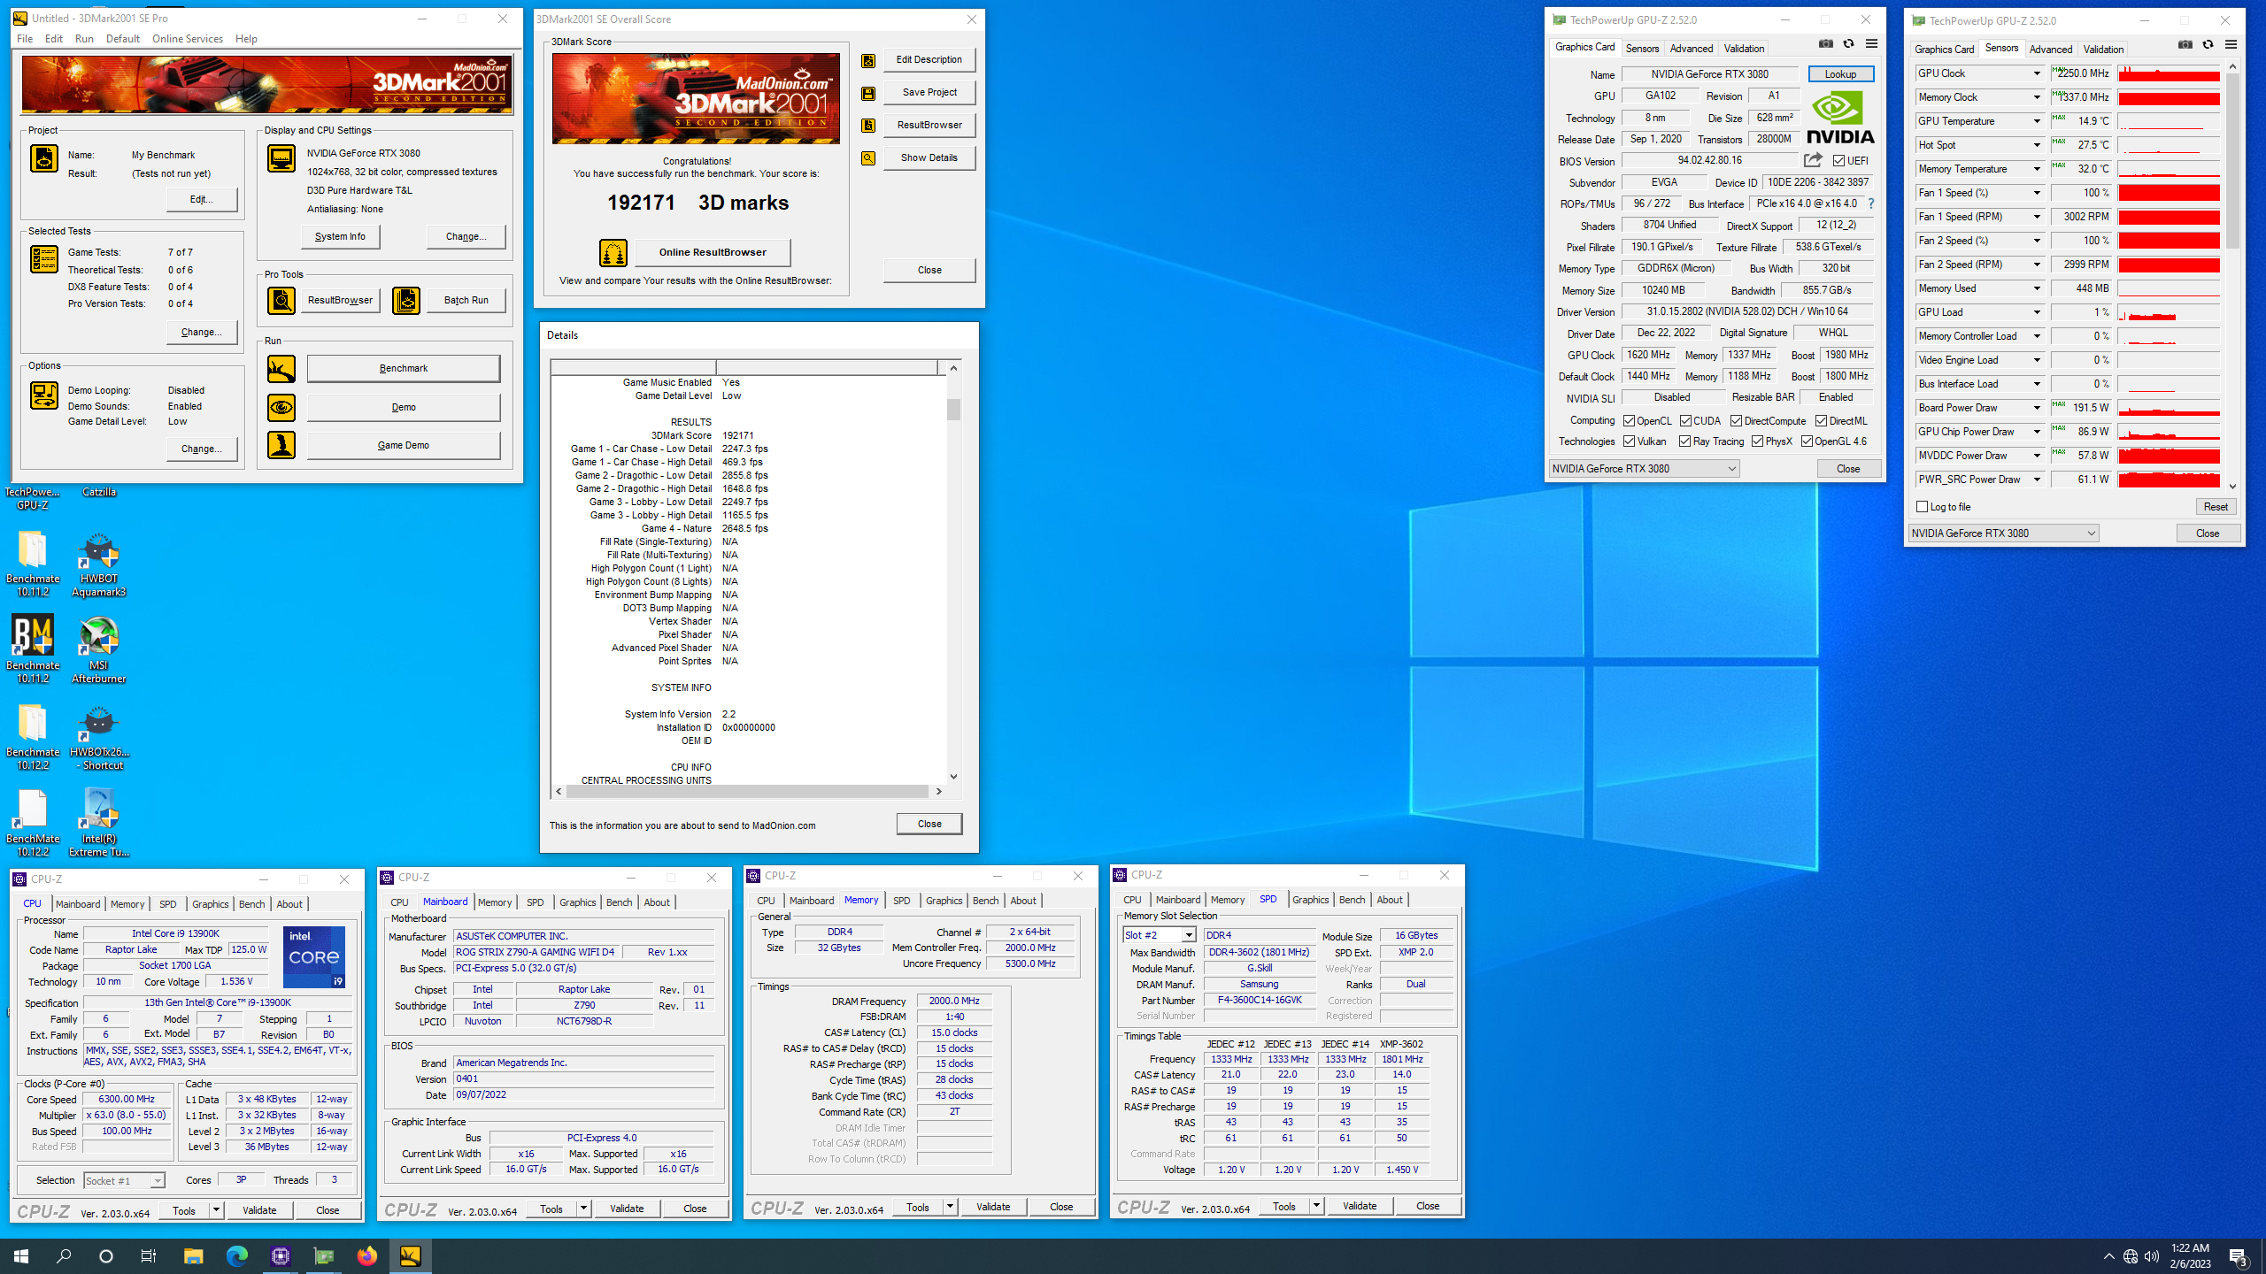Click the Batch Run icon in Pro Tools
The height and width of the screenshot is (1274, 2266).
click(x=406, y=301)
